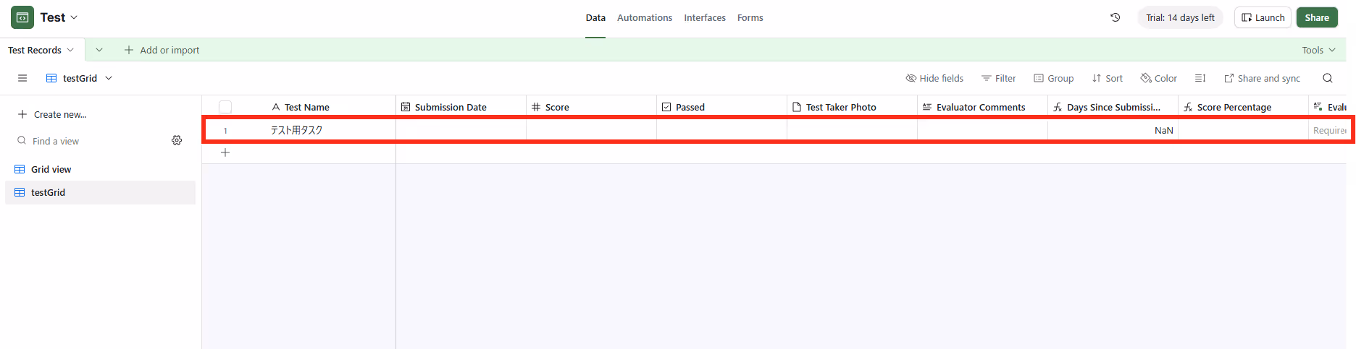Click the Passed column header
This screenshot has width=1356, height=349.
[721, 107]
